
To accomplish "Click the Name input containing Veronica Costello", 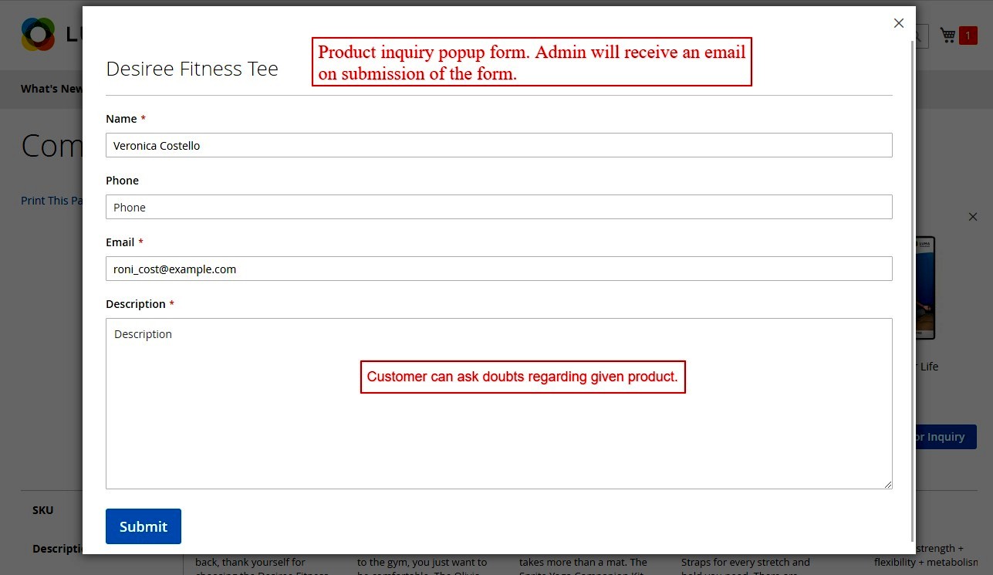I will 498,145.
